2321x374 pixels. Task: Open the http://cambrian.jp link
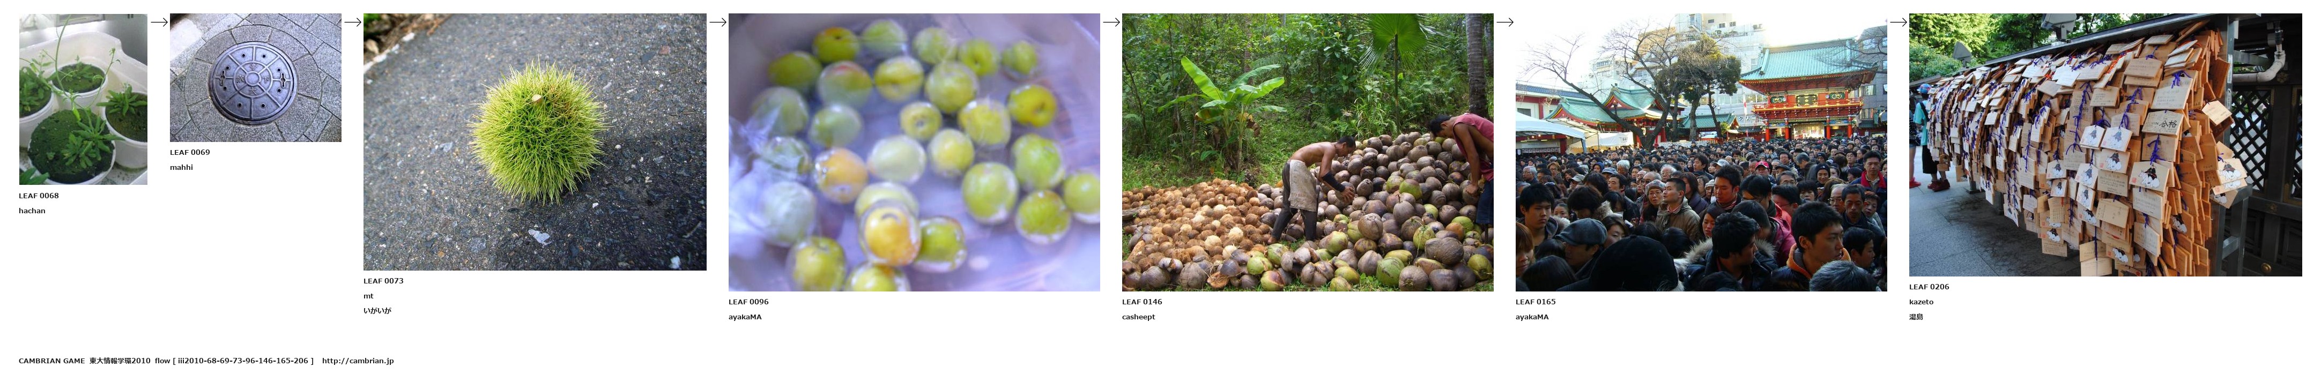point(358,361)
